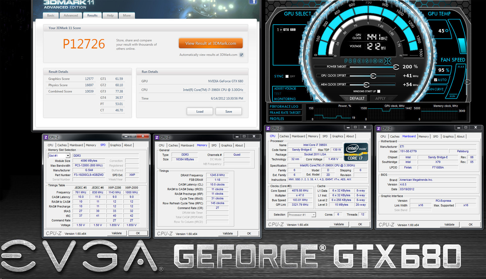This screenshot has width=486, height=279.
Task: Open the Slot #1 memory slot dropdown
Action: [x=68, y=156]
